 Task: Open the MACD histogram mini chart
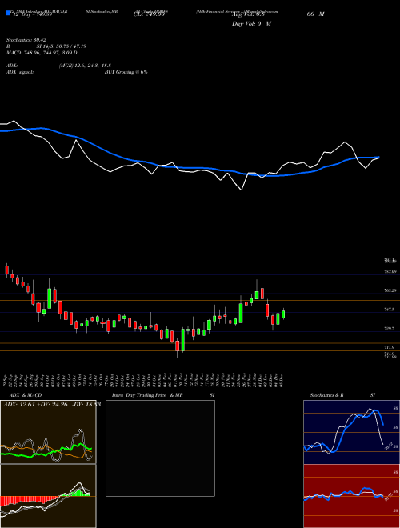point(48,496)
